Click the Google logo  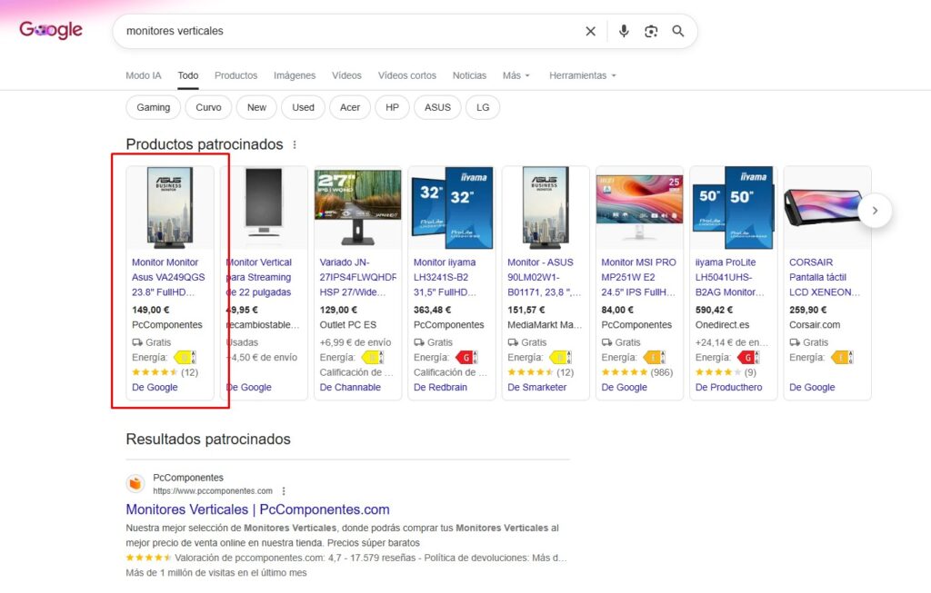51,30
